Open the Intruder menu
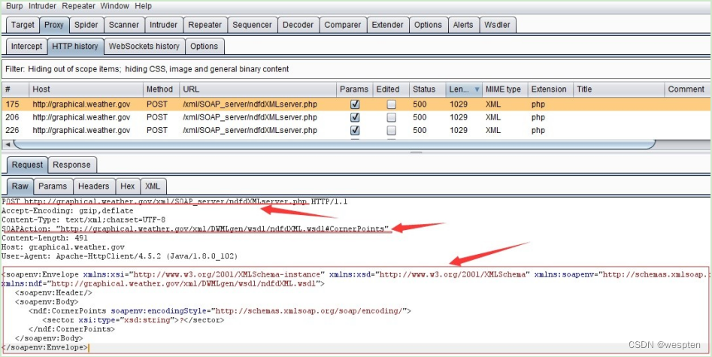This screenshot has width=712, height=357. click(x=42, y=6)
